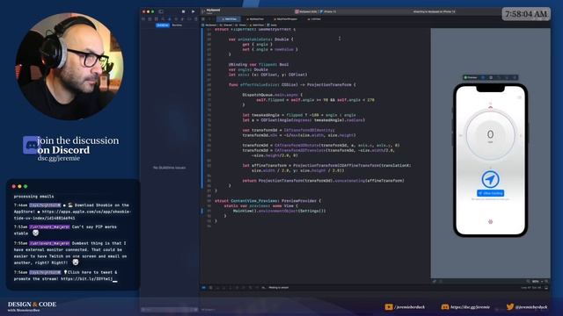Viewport: 563px width, 316px height.
Task: Open the Breakpoint navigator icon
Action: point(189,19)
